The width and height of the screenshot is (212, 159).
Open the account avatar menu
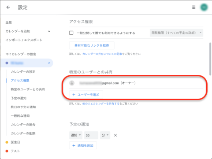(204, 7)
